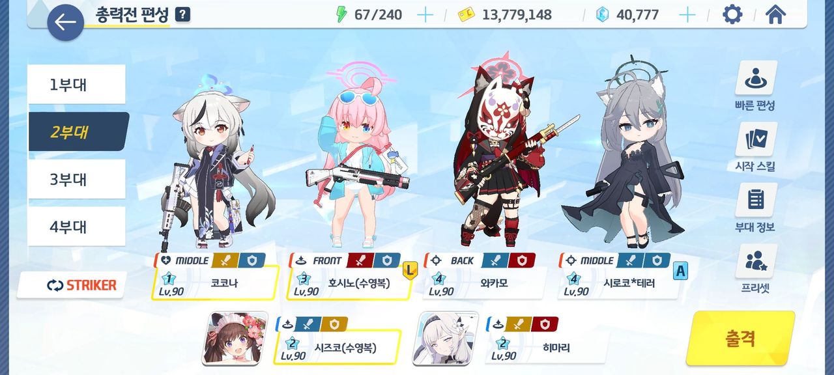834x375 pixels.
Task: Open 빠른 편성 quick formation icon
Action: 756,79
